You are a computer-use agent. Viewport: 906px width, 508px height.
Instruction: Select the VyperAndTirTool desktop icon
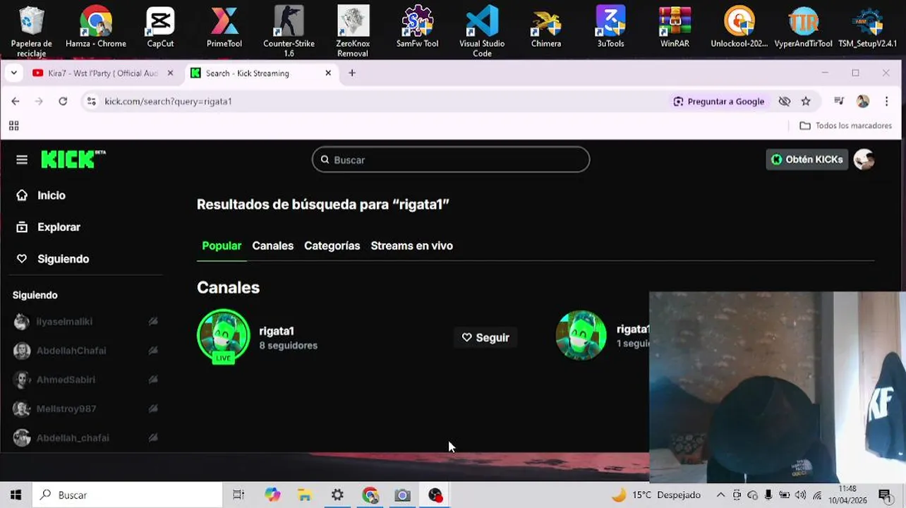803,28
